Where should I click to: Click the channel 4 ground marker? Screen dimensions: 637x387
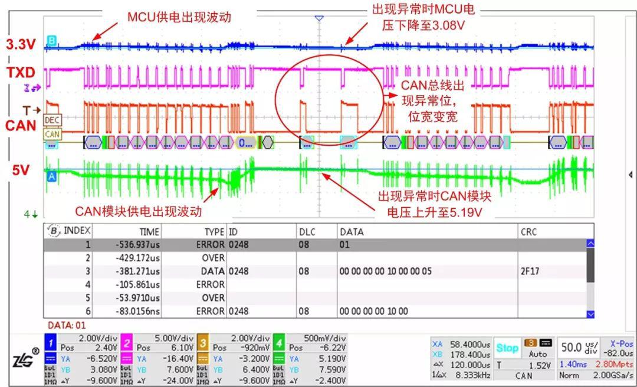(x=31, y=214)
